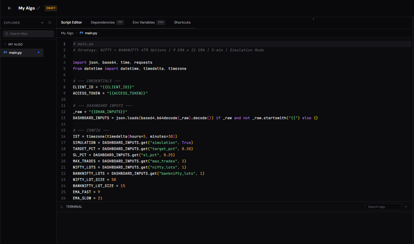Screen dimensions: 414x244
Task: Click the DRAFT status badge
Action: (51, 8)
